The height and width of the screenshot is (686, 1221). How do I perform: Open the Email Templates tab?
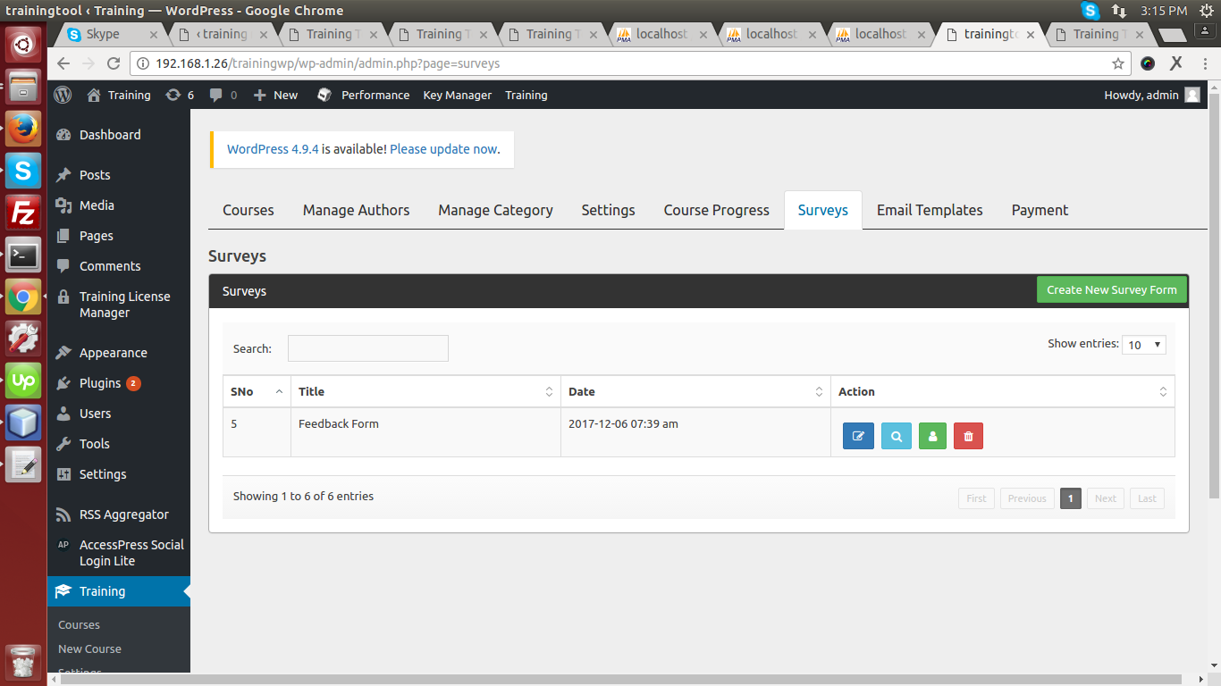click(930, 210)
